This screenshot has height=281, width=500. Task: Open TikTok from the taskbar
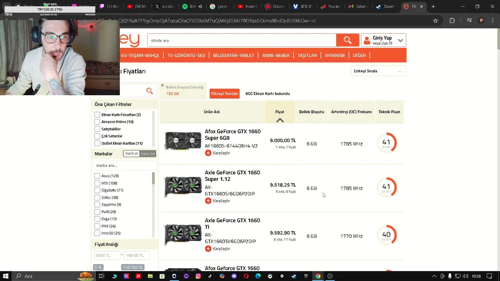coord(210,276)
